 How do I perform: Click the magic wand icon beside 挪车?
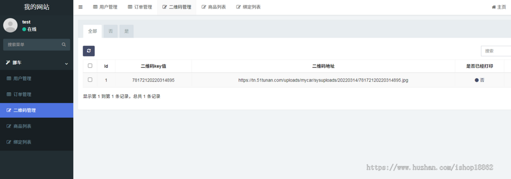pos(8,63)
